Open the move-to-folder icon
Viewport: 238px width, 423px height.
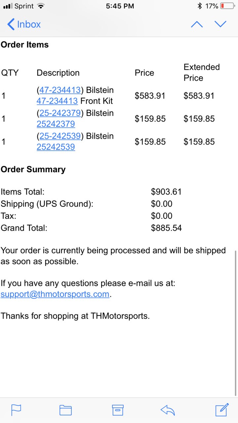pyautogui.click(x=65, y=410)
